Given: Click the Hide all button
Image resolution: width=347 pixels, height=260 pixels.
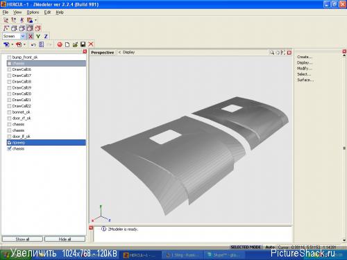Looking at the screenshot, I should [x=65, y=239].
